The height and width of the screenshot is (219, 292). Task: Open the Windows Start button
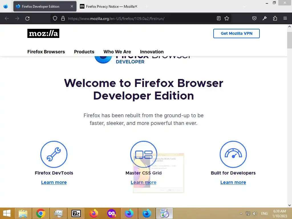coord(7,213)
